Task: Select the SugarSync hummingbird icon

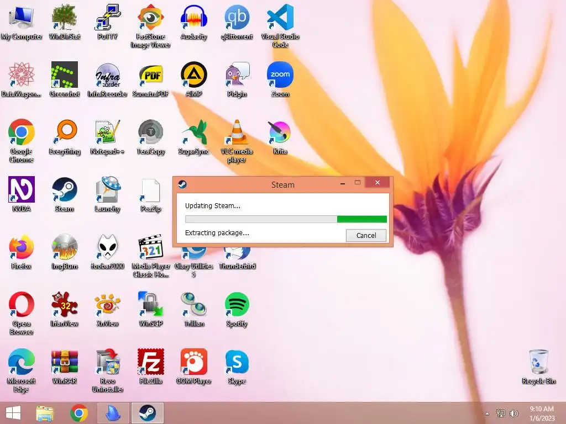Action: click(x=194, y=137)
